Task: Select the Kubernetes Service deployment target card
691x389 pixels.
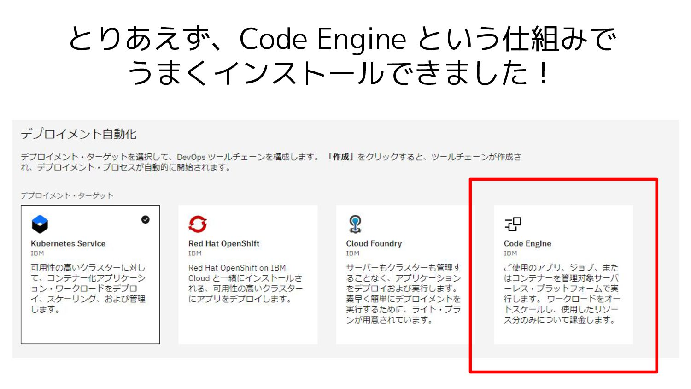Action: [x=90, y=275]
